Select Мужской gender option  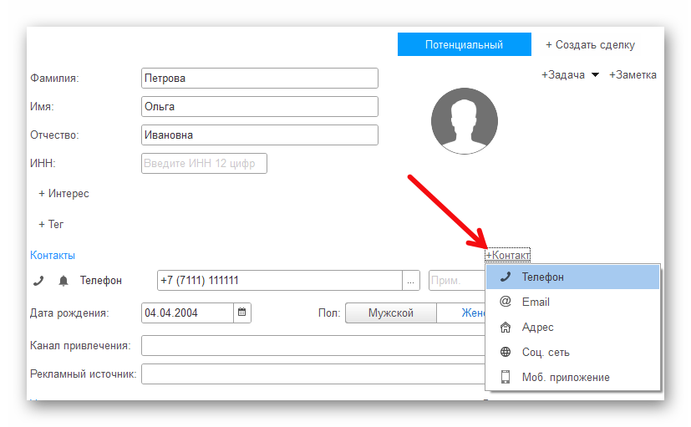coord(390,313)
